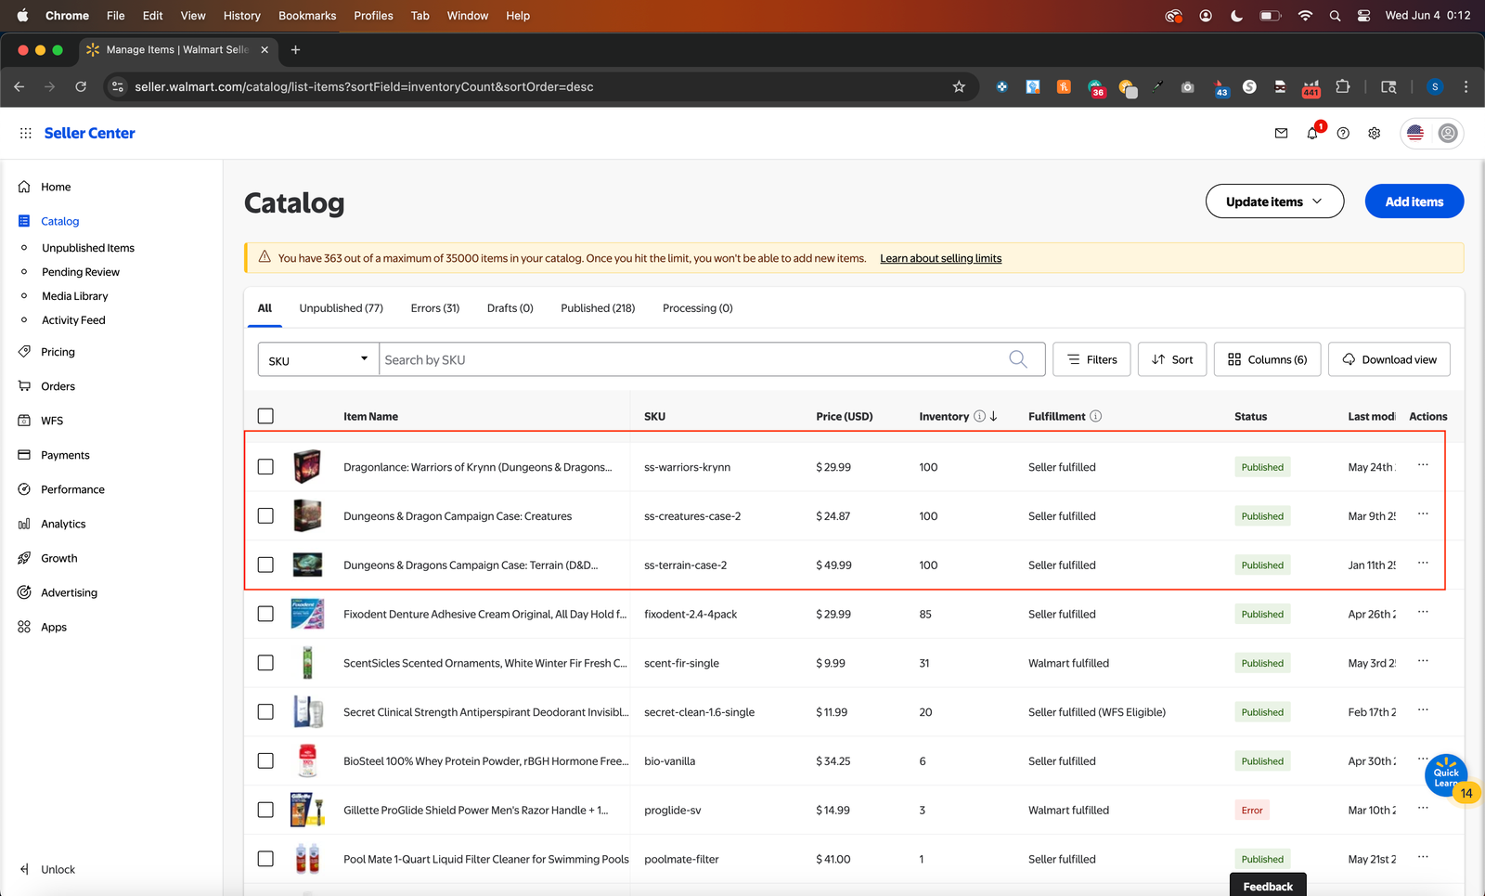Image resolution: width=1485 pixels, height=896 pixels.
Task: Open the user profile avatar icon
Action: [1448, 133]
